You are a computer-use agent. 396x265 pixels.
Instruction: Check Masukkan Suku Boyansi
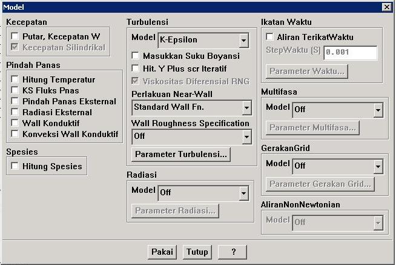coord(136,56)
